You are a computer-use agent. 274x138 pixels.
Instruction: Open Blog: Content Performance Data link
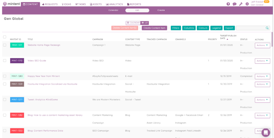pyautogui.click(x=45, y=131)
